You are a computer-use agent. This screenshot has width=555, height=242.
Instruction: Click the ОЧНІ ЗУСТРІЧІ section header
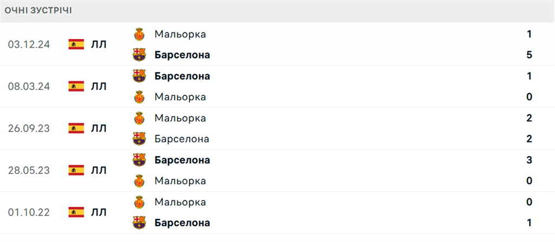point(38,10)
